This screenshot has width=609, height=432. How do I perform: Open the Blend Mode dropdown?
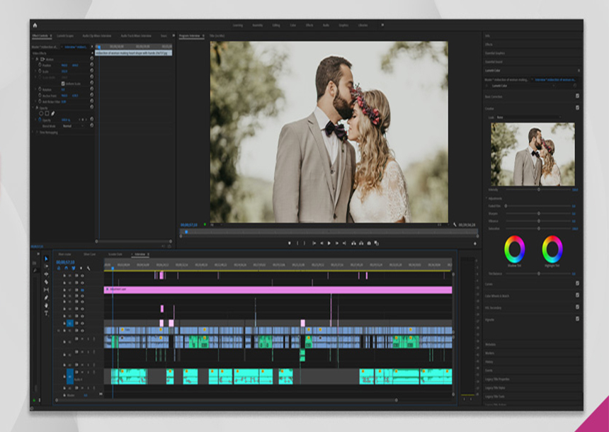pyautogui.click(x=71, y=125)
